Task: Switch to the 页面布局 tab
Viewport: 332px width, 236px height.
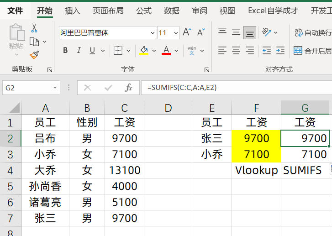Action: click(x=108, y=10)
